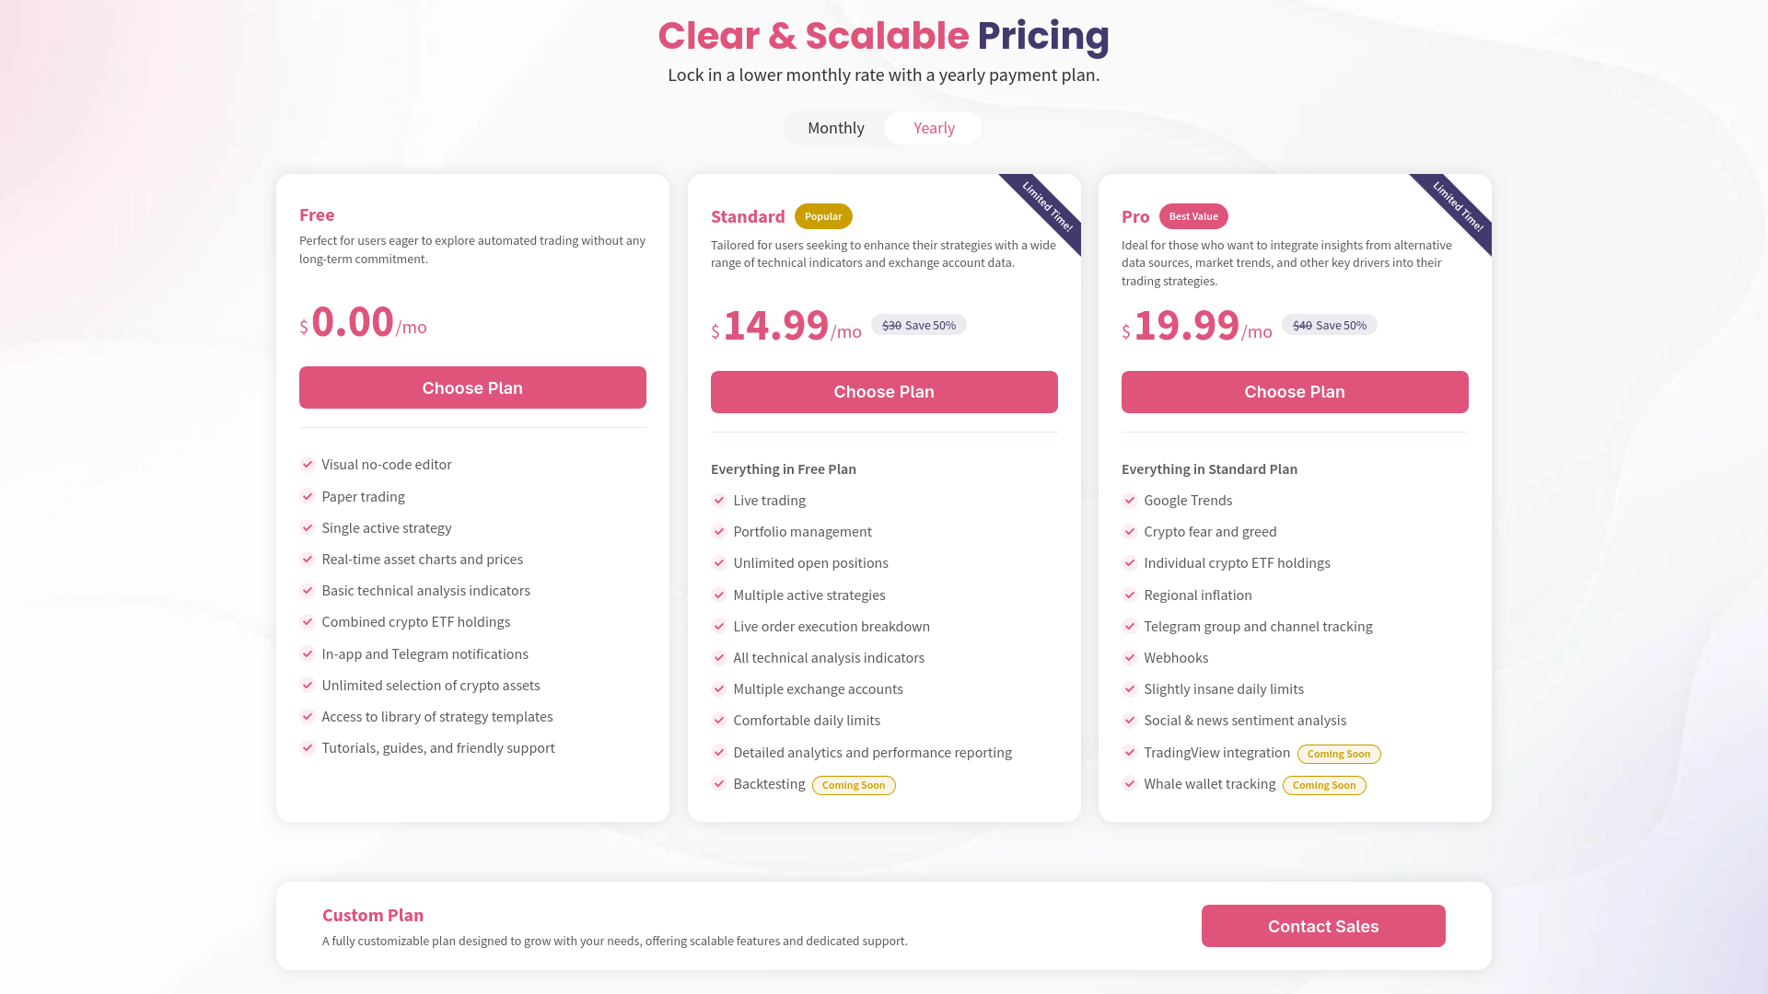Viewport: 1768px width, 994px height.
Task: Switch billing to Monthly
Action: pyautogui.click(x=835, y=128)
